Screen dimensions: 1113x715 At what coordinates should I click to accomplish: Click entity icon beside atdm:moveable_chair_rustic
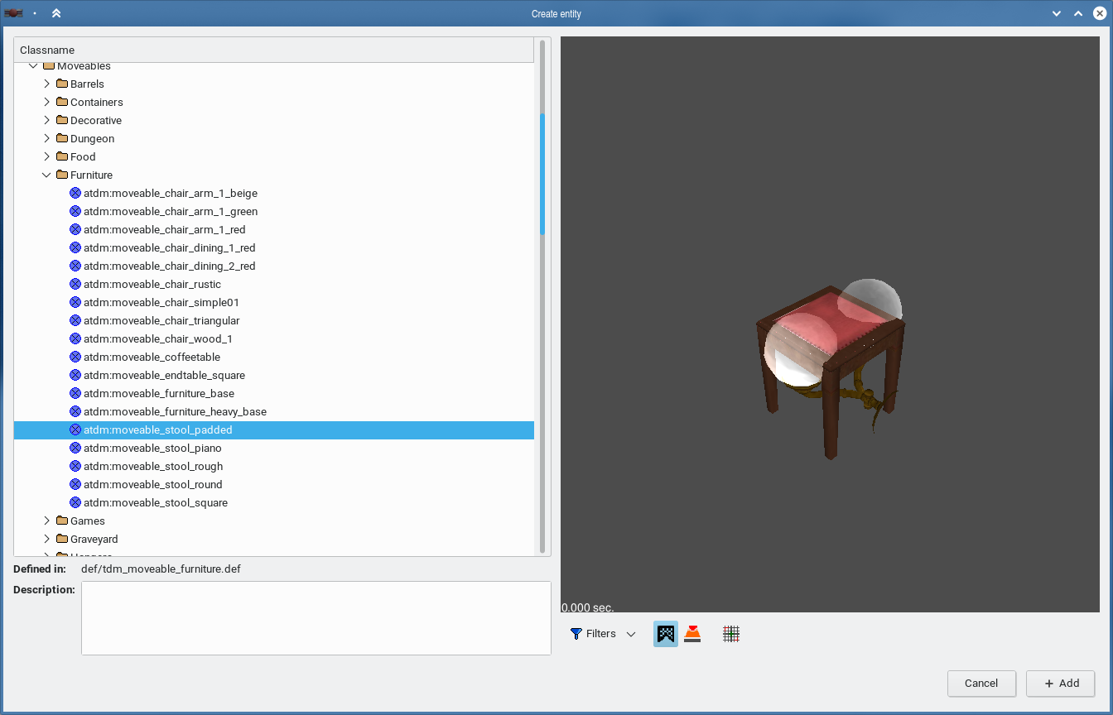75,284
